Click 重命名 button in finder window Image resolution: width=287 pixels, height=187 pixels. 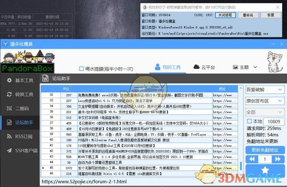(248, 15)
